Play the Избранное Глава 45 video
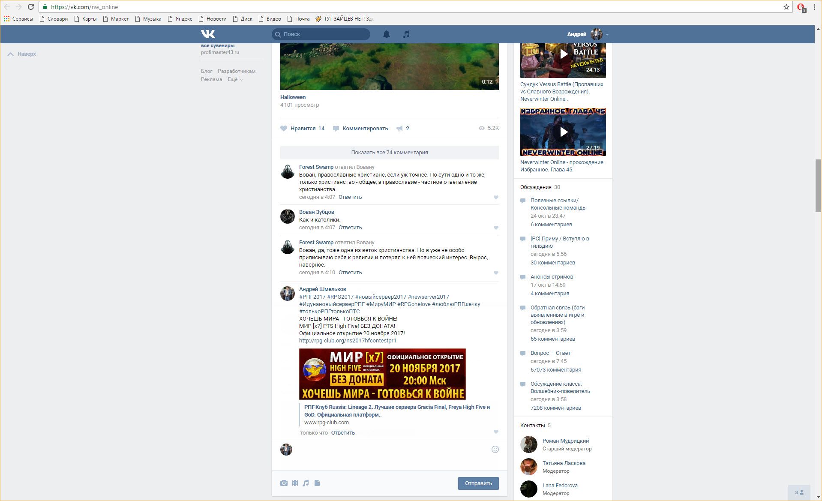822x501 pixels. point(563,132)
